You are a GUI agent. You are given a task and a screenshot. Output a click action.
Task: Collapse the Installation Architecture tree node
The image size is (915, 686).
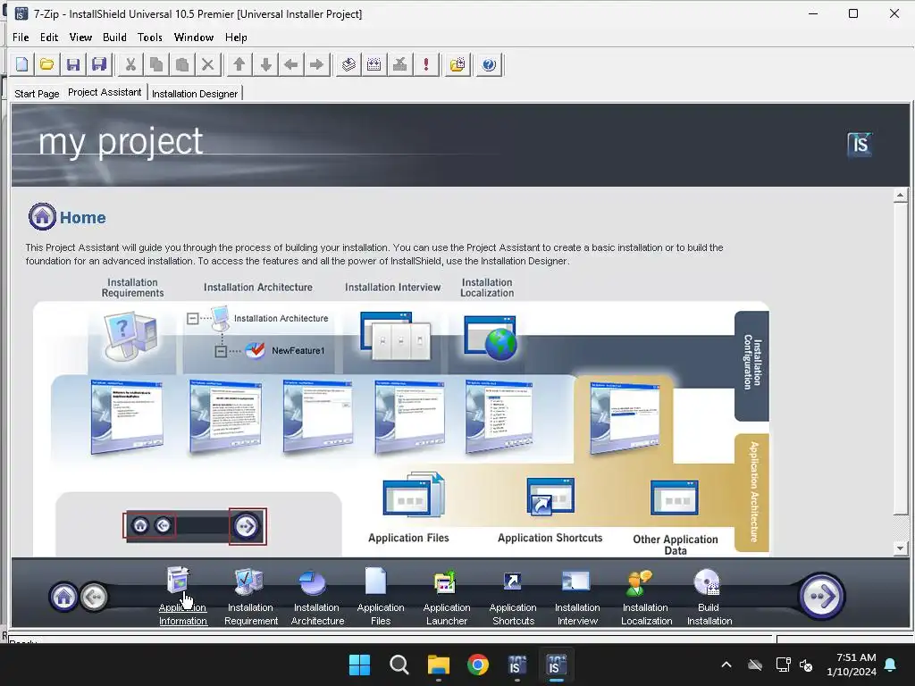pos(193,319)
